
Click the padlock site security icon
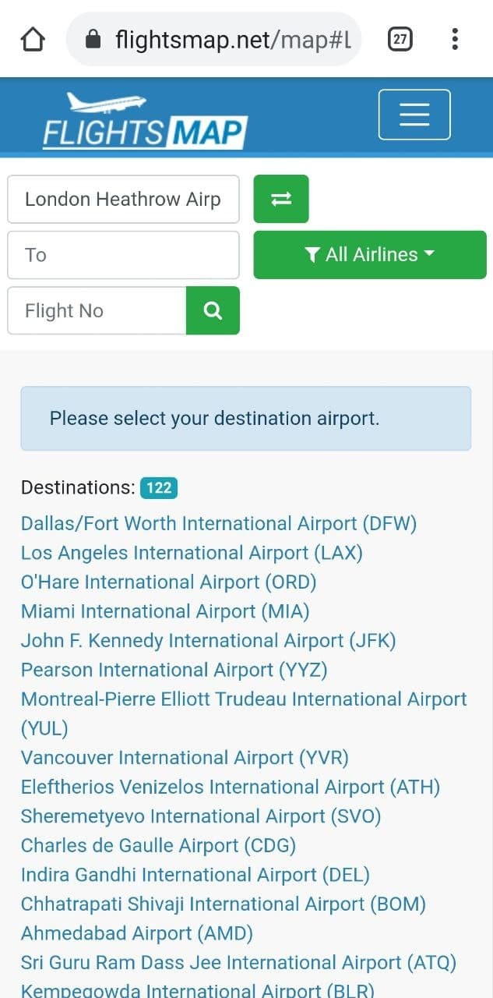94,38
